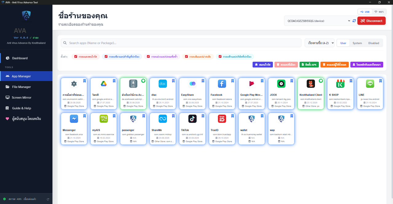Open Dashboard from the sidebar

click(26, 58)
